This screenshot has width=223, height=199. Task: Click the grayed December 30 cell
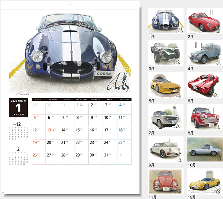53,109
